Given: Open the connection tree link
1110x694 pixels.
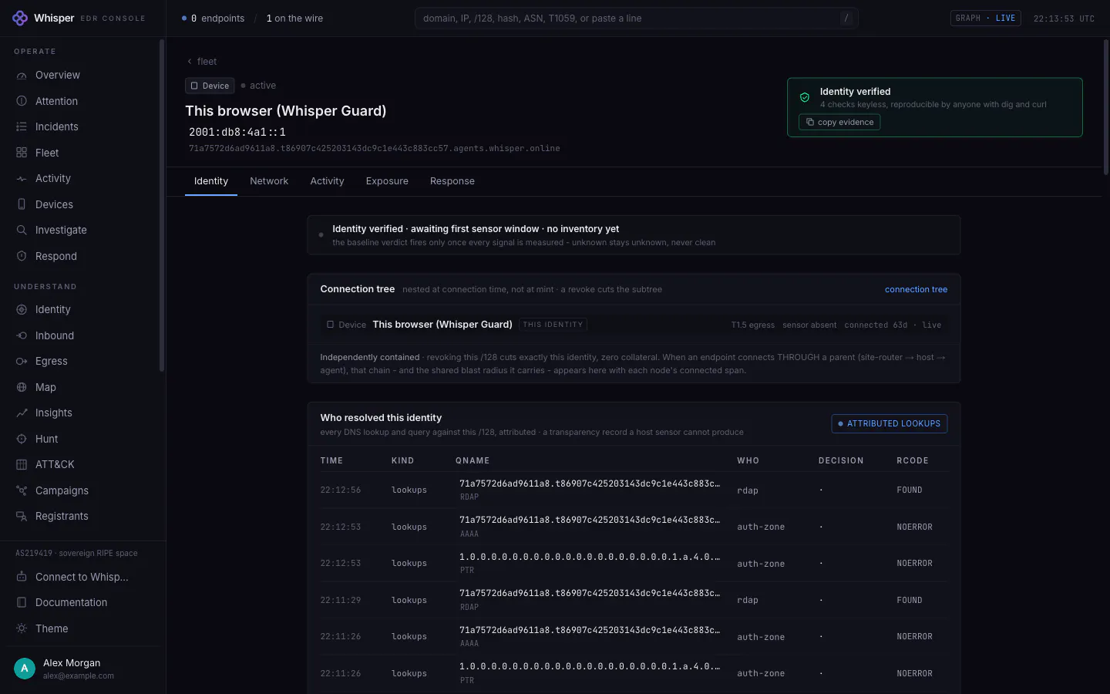Looking at the screenshot, I should pos(916,290).
